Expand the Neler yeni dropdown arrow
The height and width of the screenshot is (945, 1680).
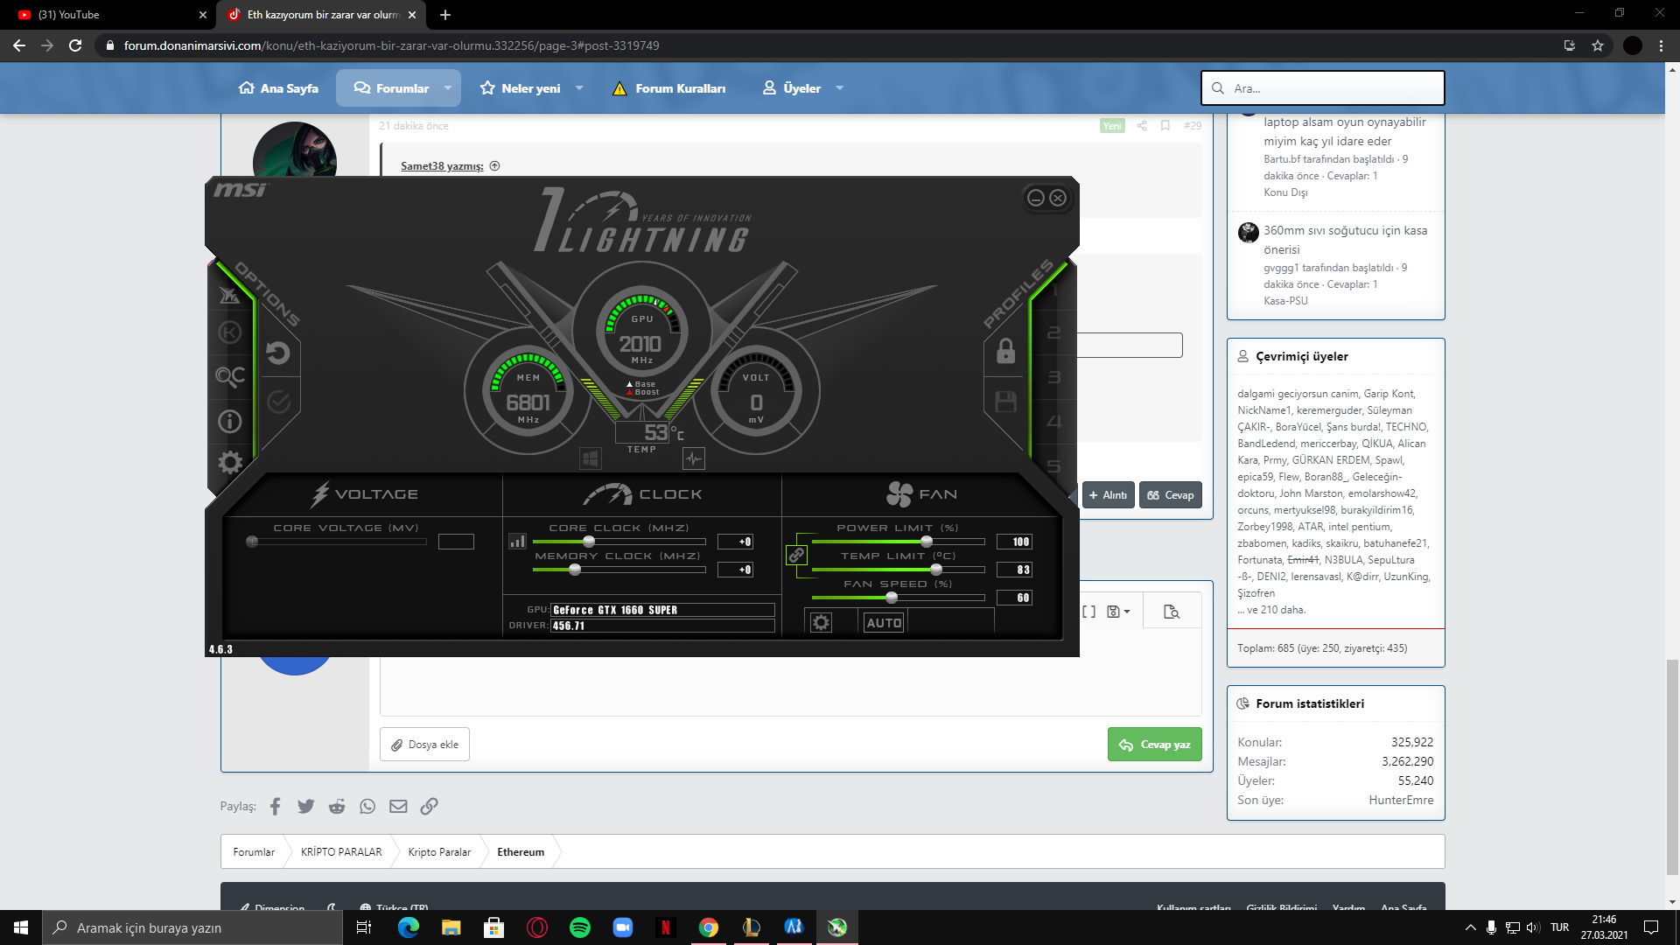tap(579, 88)
